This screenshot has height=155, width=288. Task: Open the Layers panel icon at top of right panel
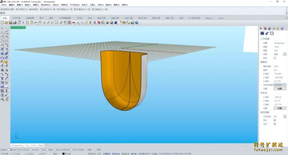[x=265, y=29]
